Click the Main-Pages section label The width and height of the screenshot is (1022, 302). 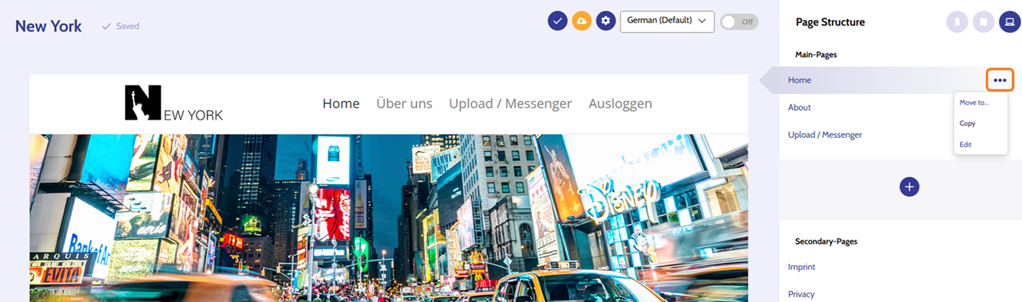click(x=815, y=54)
